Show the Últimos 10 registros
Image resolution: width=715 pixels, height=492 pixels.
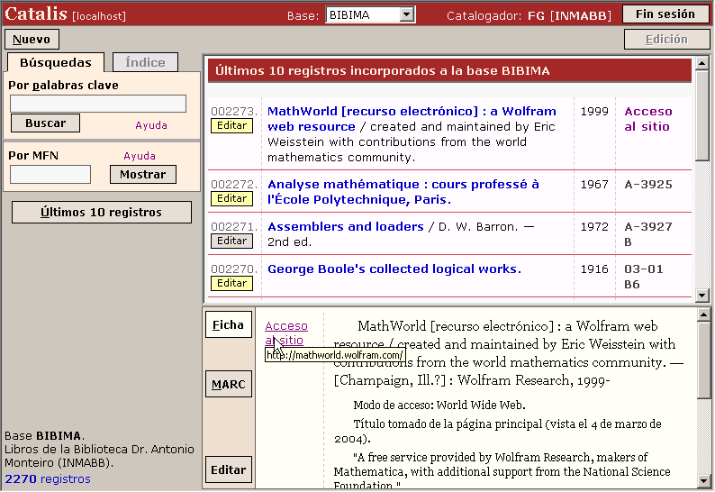[x=102, y=213]
